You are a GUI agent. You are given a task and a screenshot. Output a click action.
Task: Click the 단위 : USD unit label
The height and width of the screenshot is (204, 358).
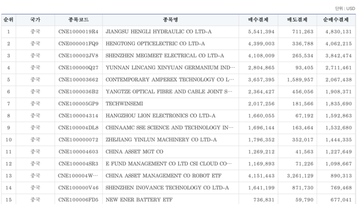345,9
